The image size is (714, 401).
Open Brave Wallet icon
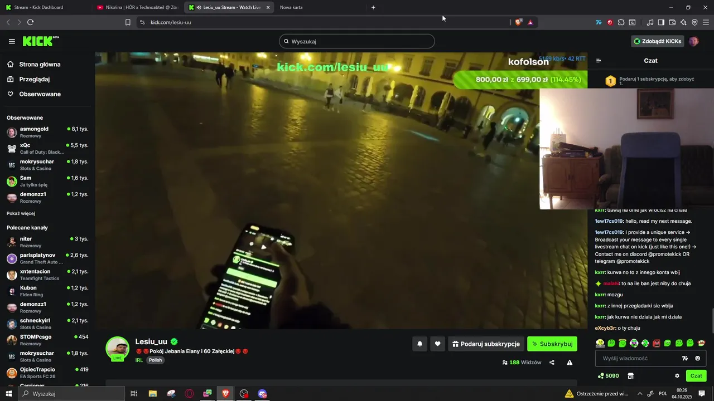[x=672, y=22]
